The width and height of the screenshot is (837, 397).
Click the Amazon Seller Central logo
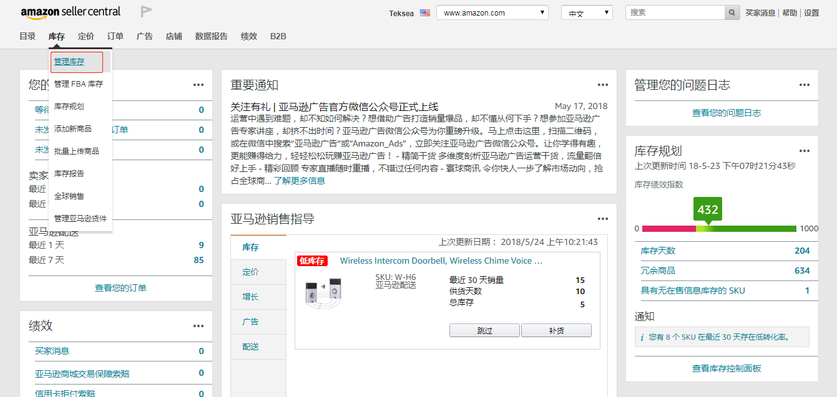pos(71,12)
